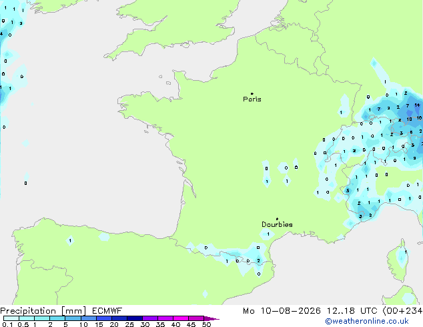Pick the palest 0.1 mm legend swatch
The width and height of the screenshot is (423, 327).
11,318
